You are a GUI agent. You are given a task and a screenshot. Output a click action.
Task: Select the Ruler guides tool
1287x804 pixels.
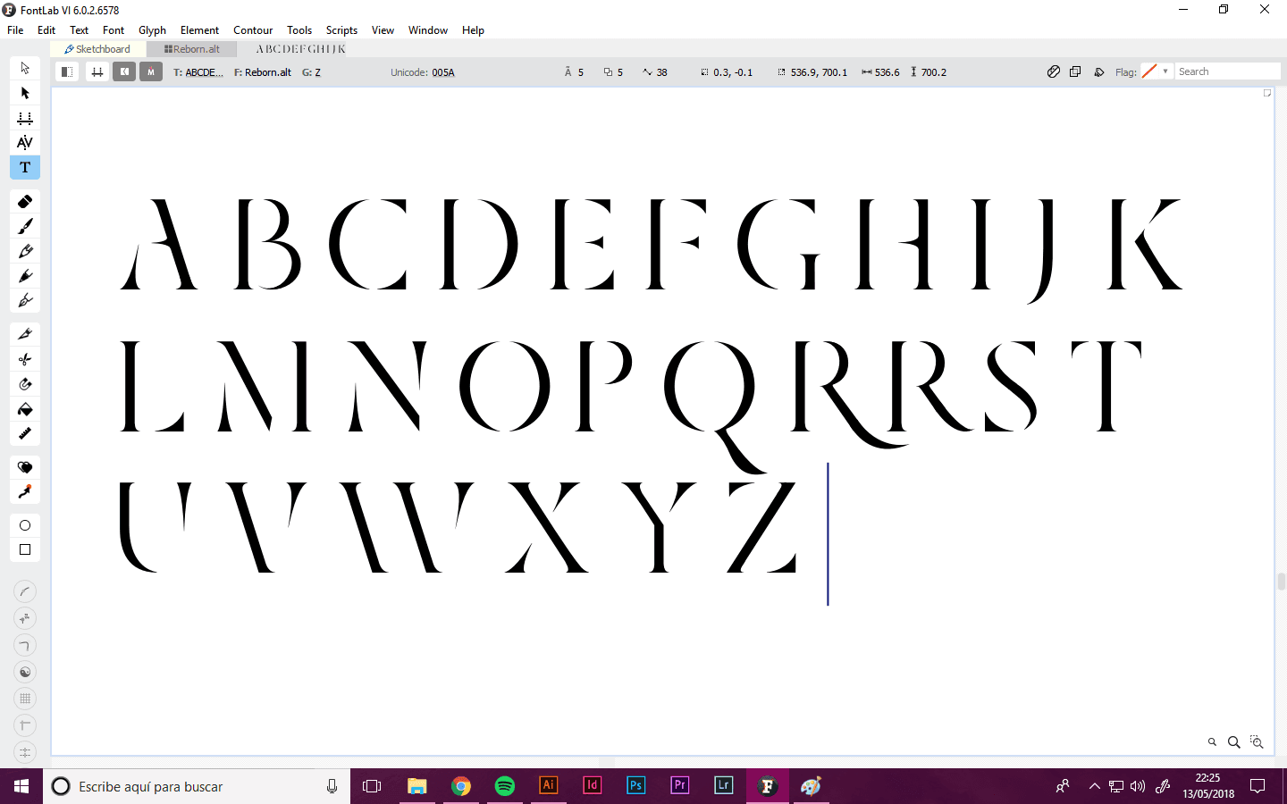pos(25,433)
